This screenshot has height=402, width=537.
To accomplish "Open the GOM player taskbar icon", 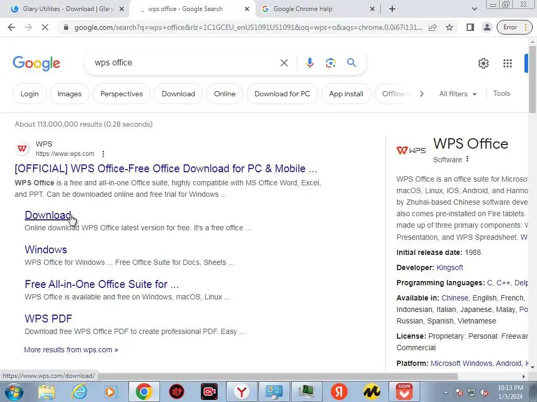I will (404, 392).
